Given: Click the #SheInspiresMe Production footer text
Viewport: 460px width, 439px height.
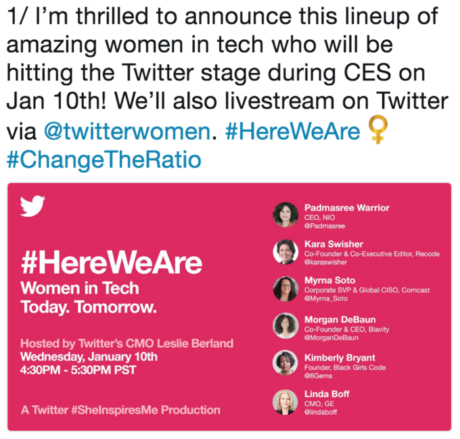Looking at the screenshot, I should pyautogui.click(x=120, y=410).
